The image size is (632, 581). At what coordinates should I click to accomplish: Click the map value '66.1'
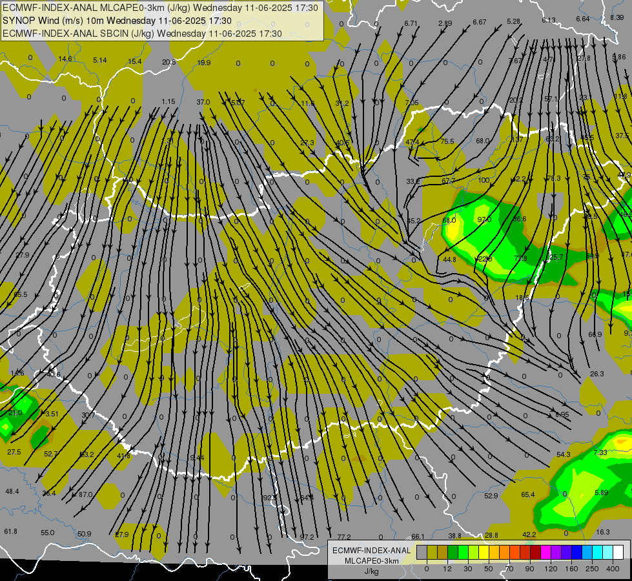(418, 536)
